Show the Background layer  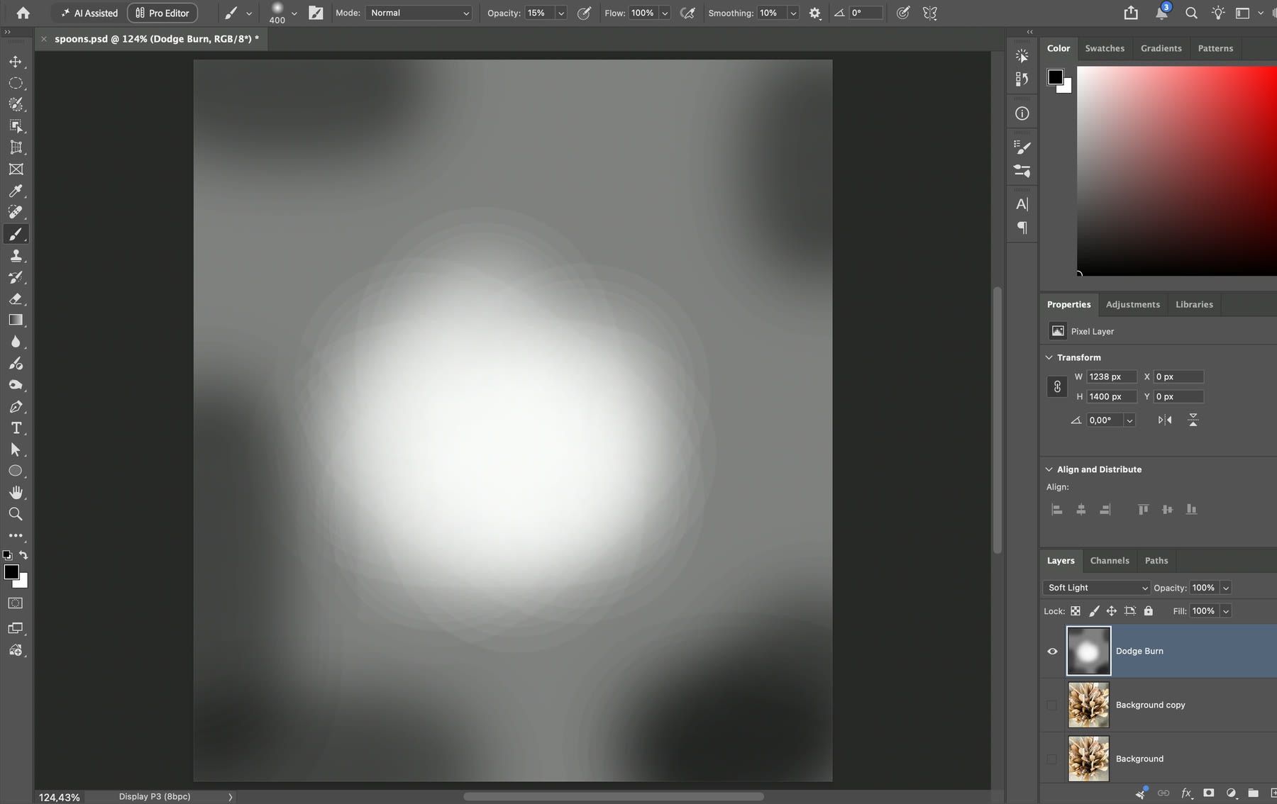pos(1052,759)
